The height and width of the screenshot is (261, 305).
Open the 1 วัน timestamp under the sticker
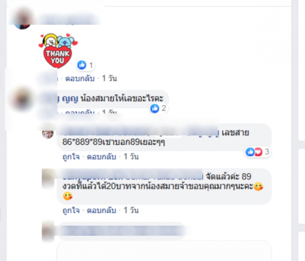coord(109,78)
